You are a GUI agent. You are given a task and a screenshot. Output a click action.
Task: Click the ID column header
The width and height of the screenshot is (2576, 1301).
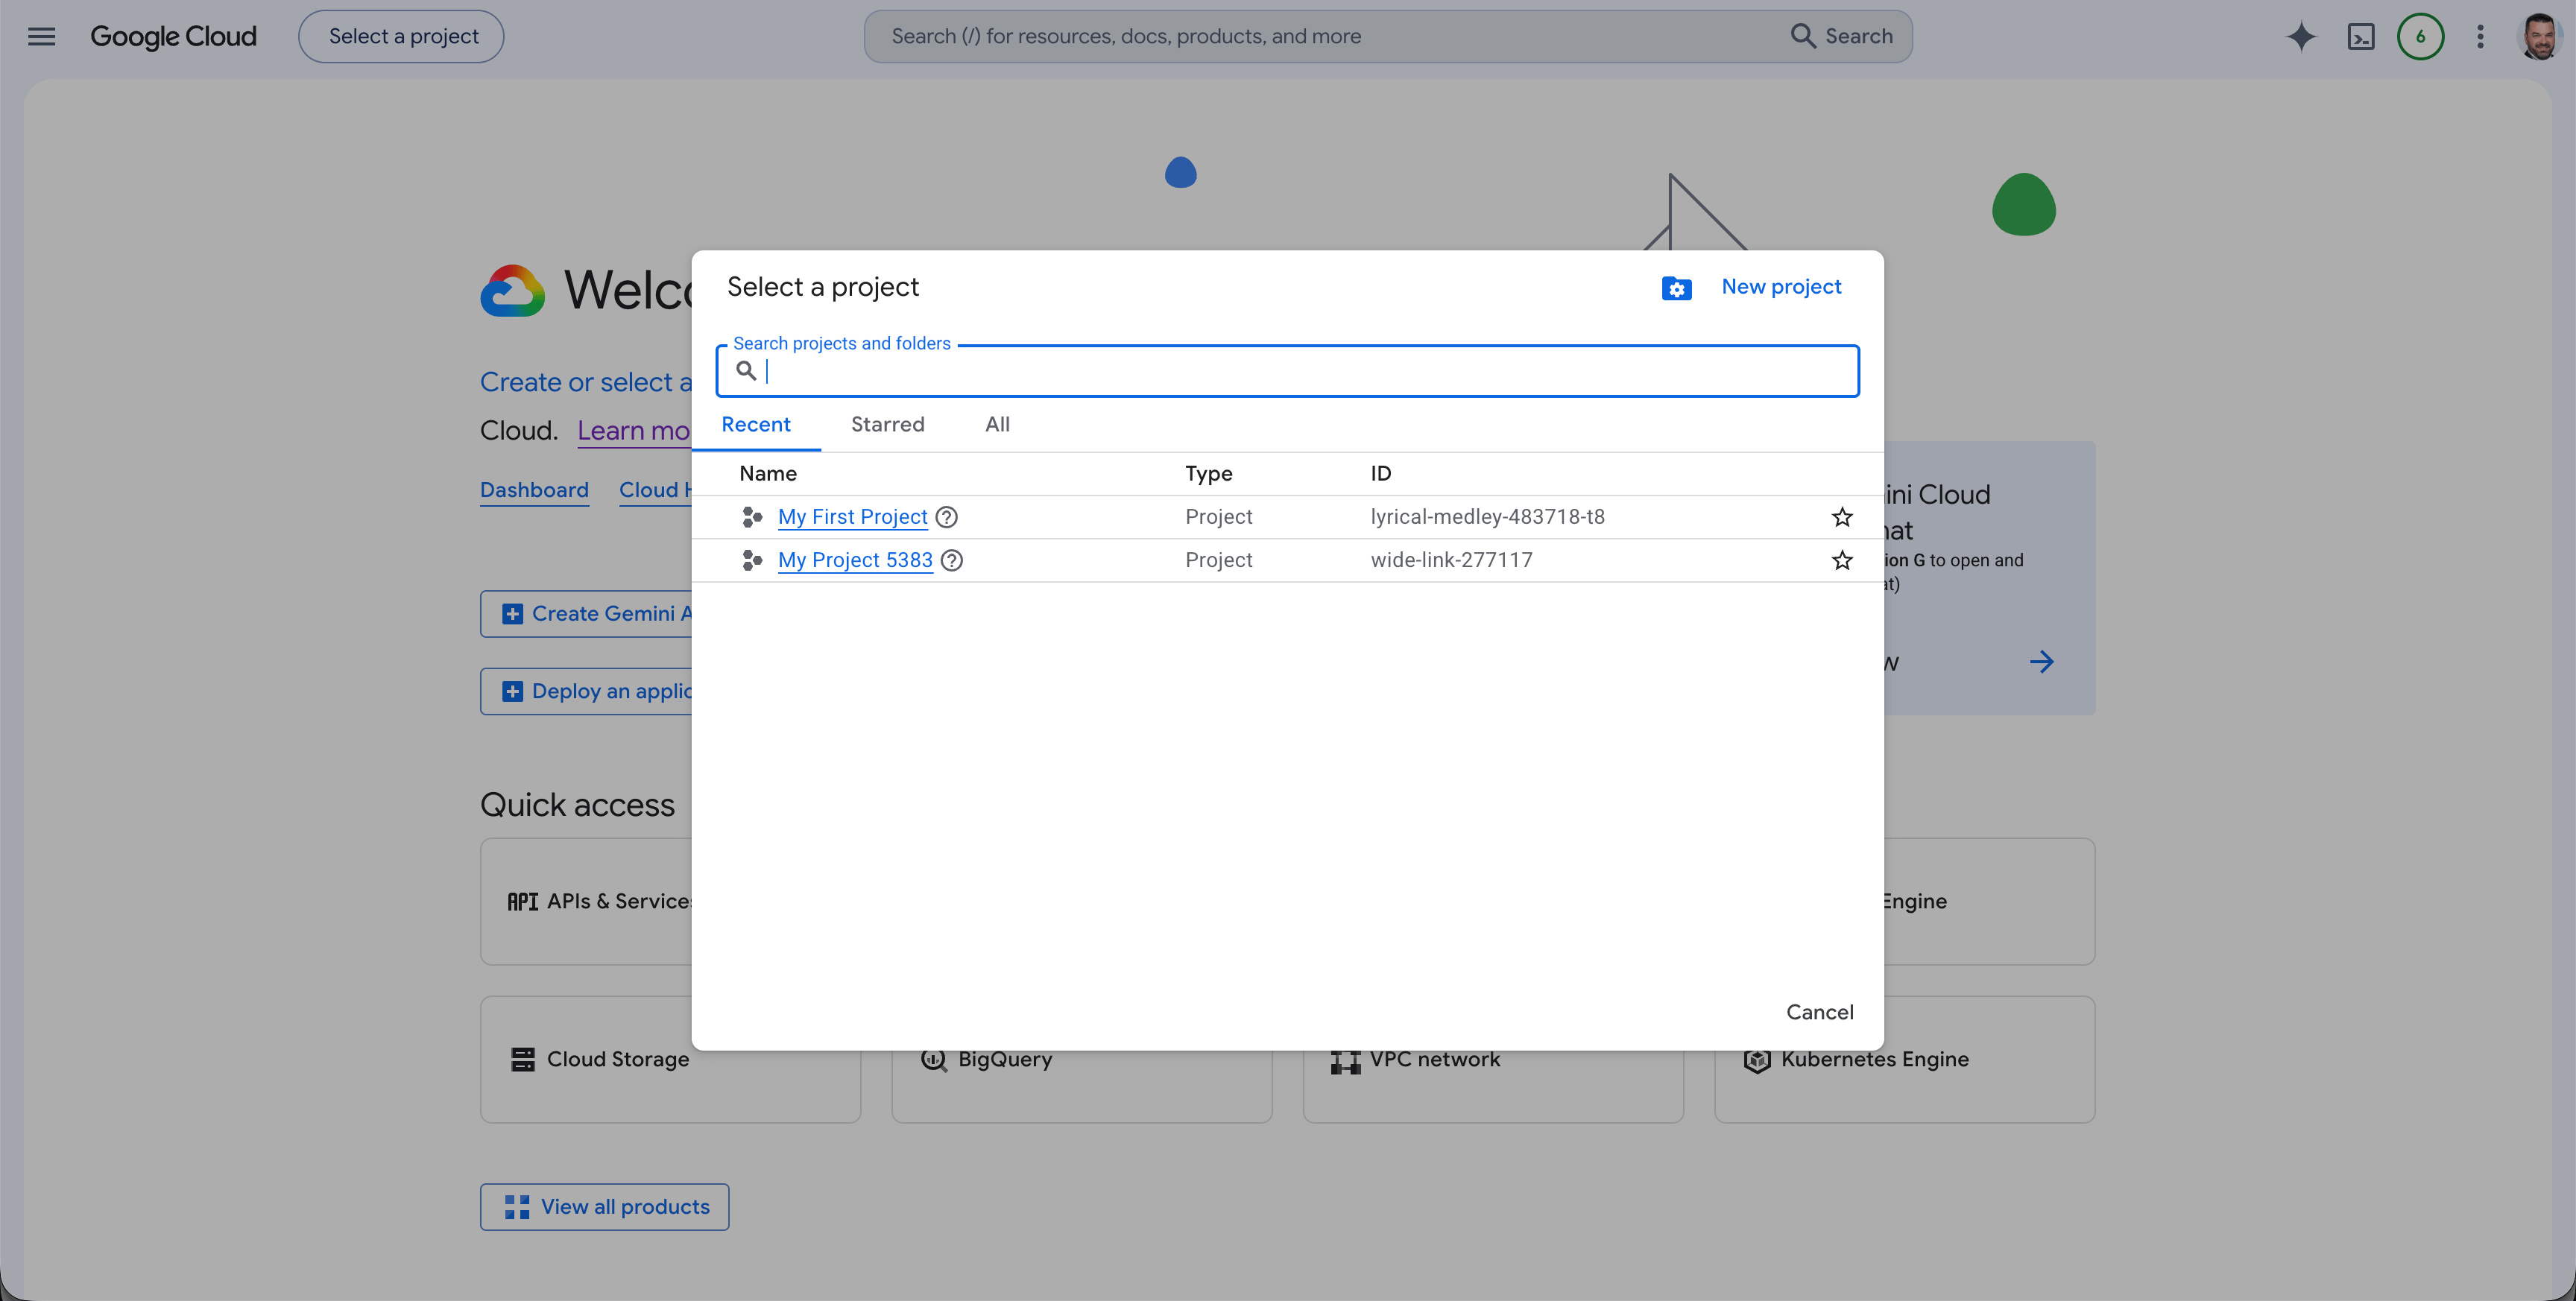(1380, 474)
